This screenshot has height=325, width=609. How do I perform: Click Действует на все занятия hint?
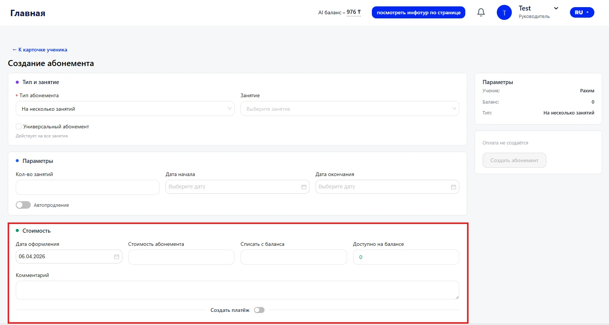(42, 136)
